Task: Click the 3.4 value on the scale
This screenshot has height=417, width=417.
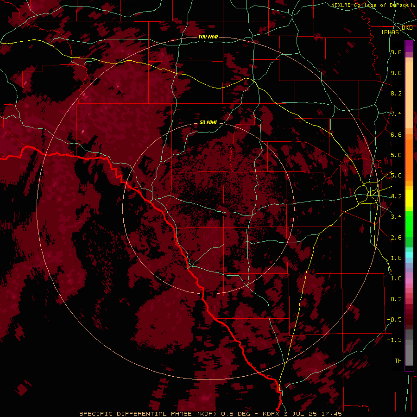Action: [x=396, y=217]
